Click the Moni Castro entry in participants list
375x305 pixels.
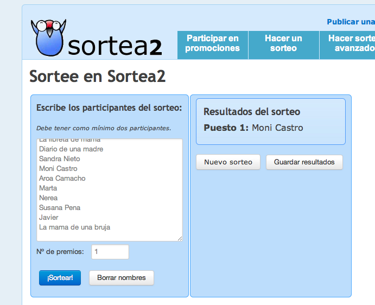(58, 169)
